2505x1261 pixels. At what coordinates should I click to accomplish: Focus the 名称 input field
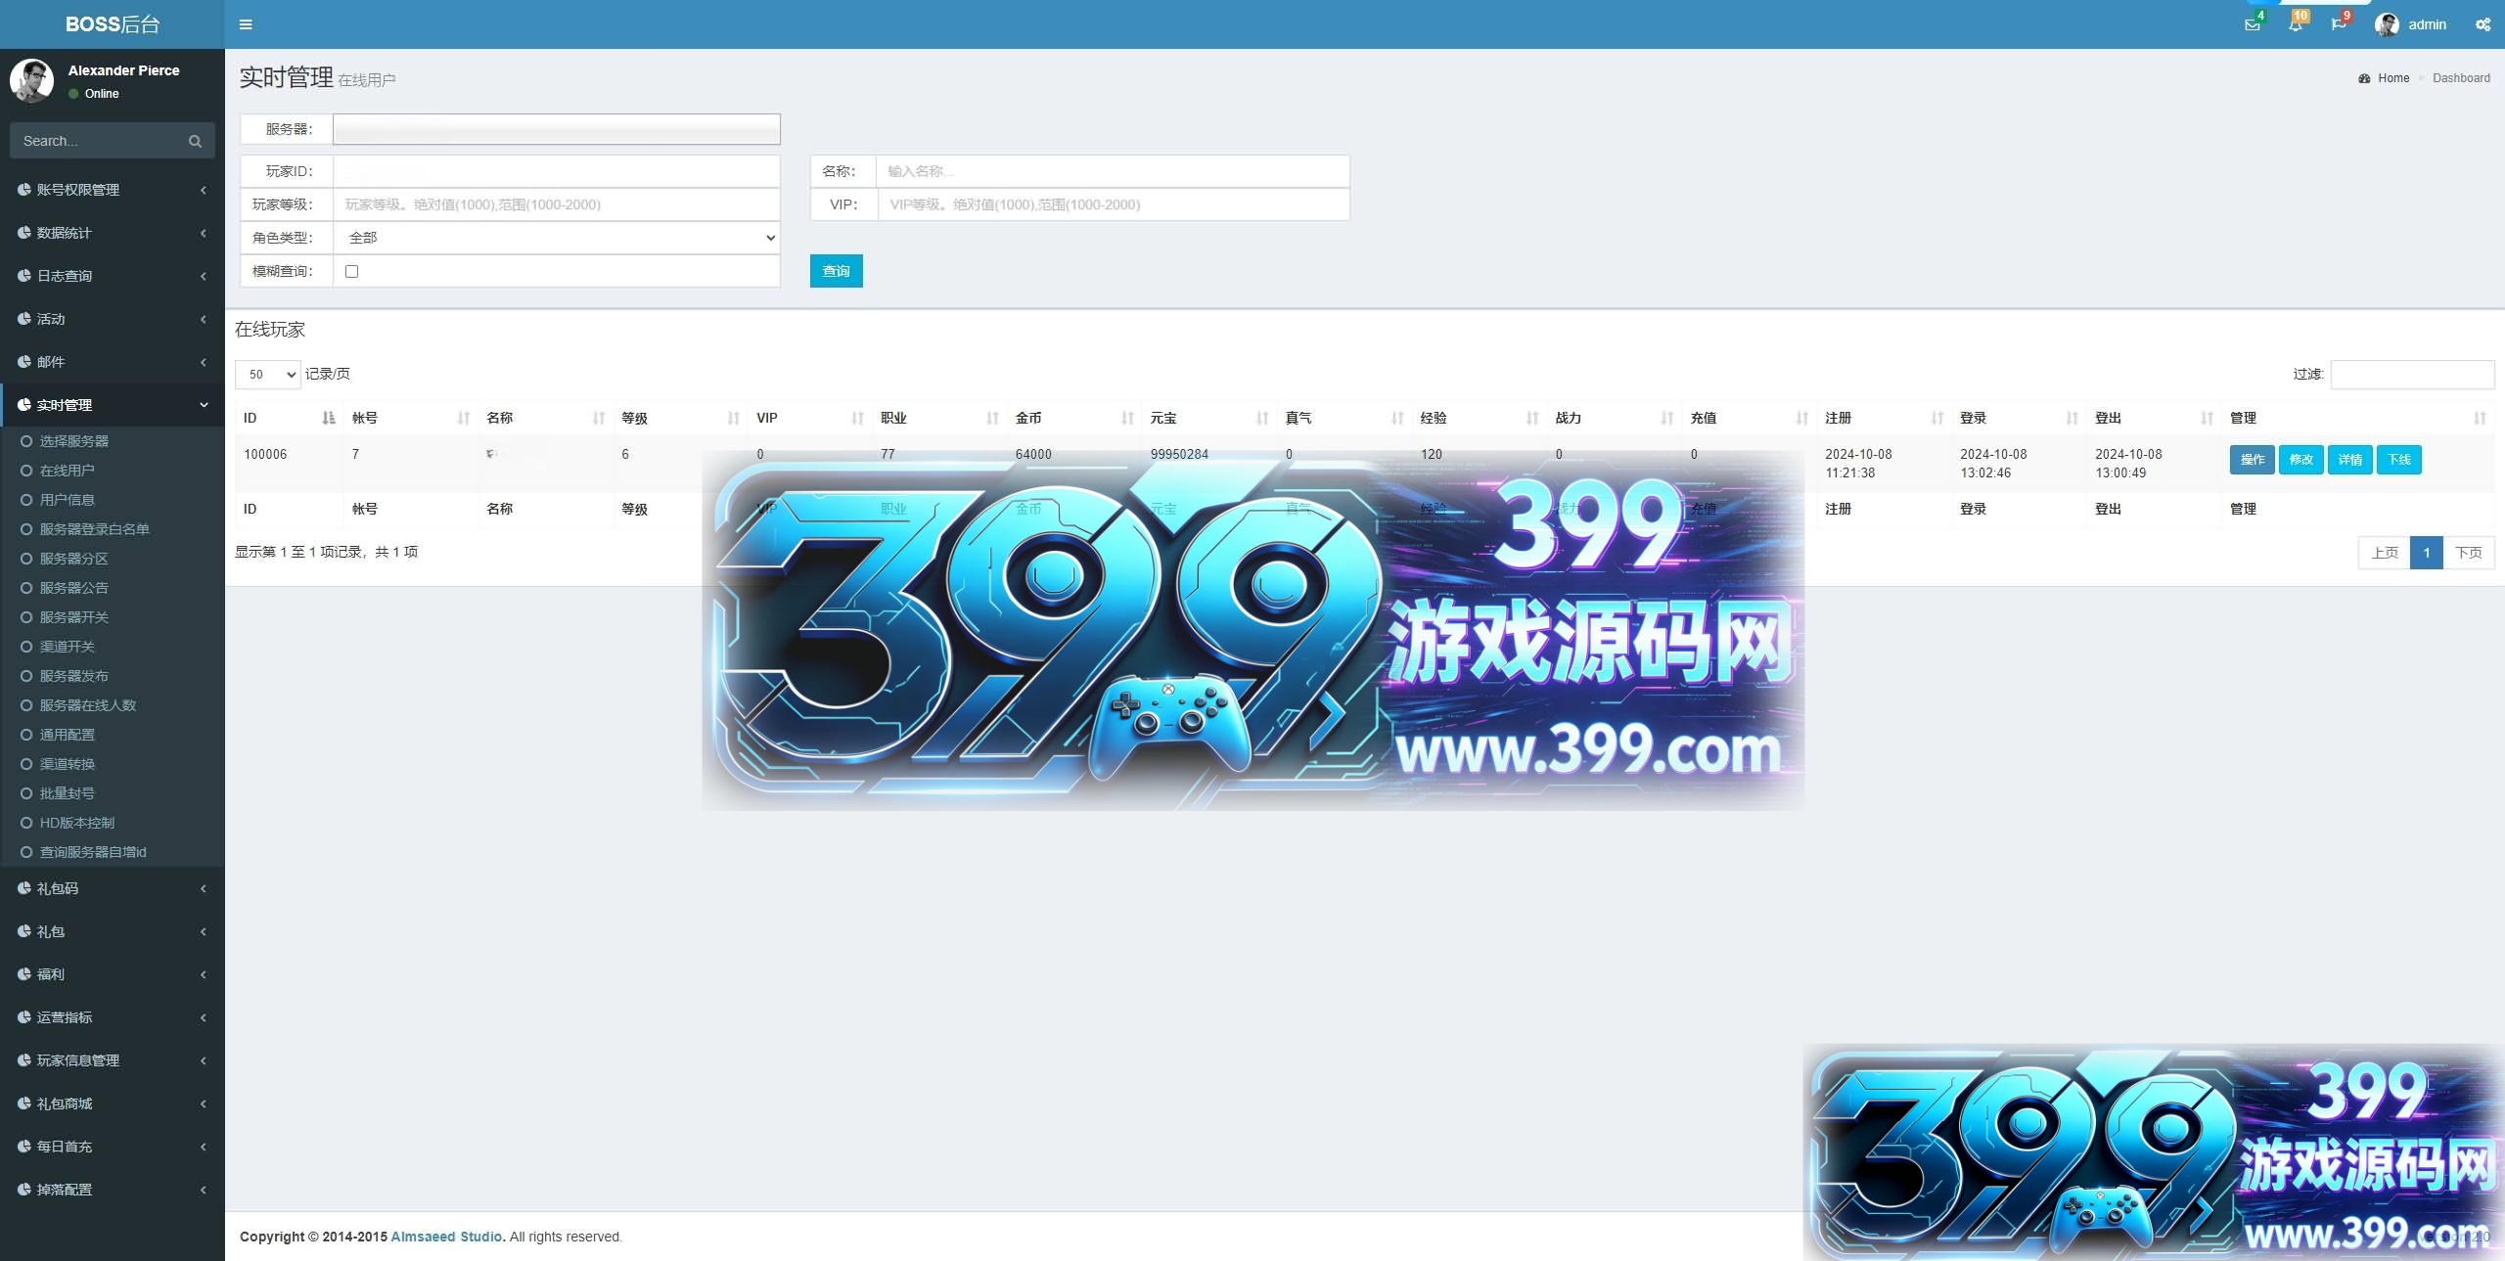coord(1113,171)
